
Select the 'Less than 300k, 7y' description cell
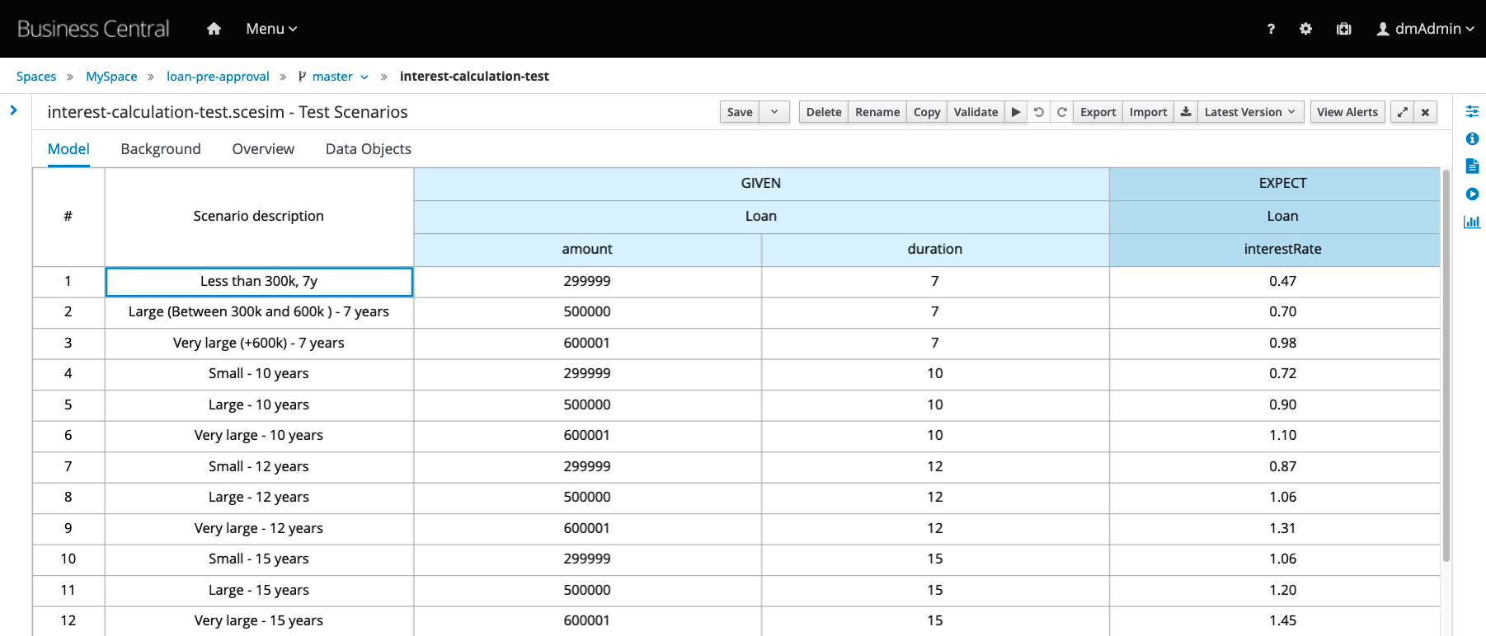(x=259, y=282)
